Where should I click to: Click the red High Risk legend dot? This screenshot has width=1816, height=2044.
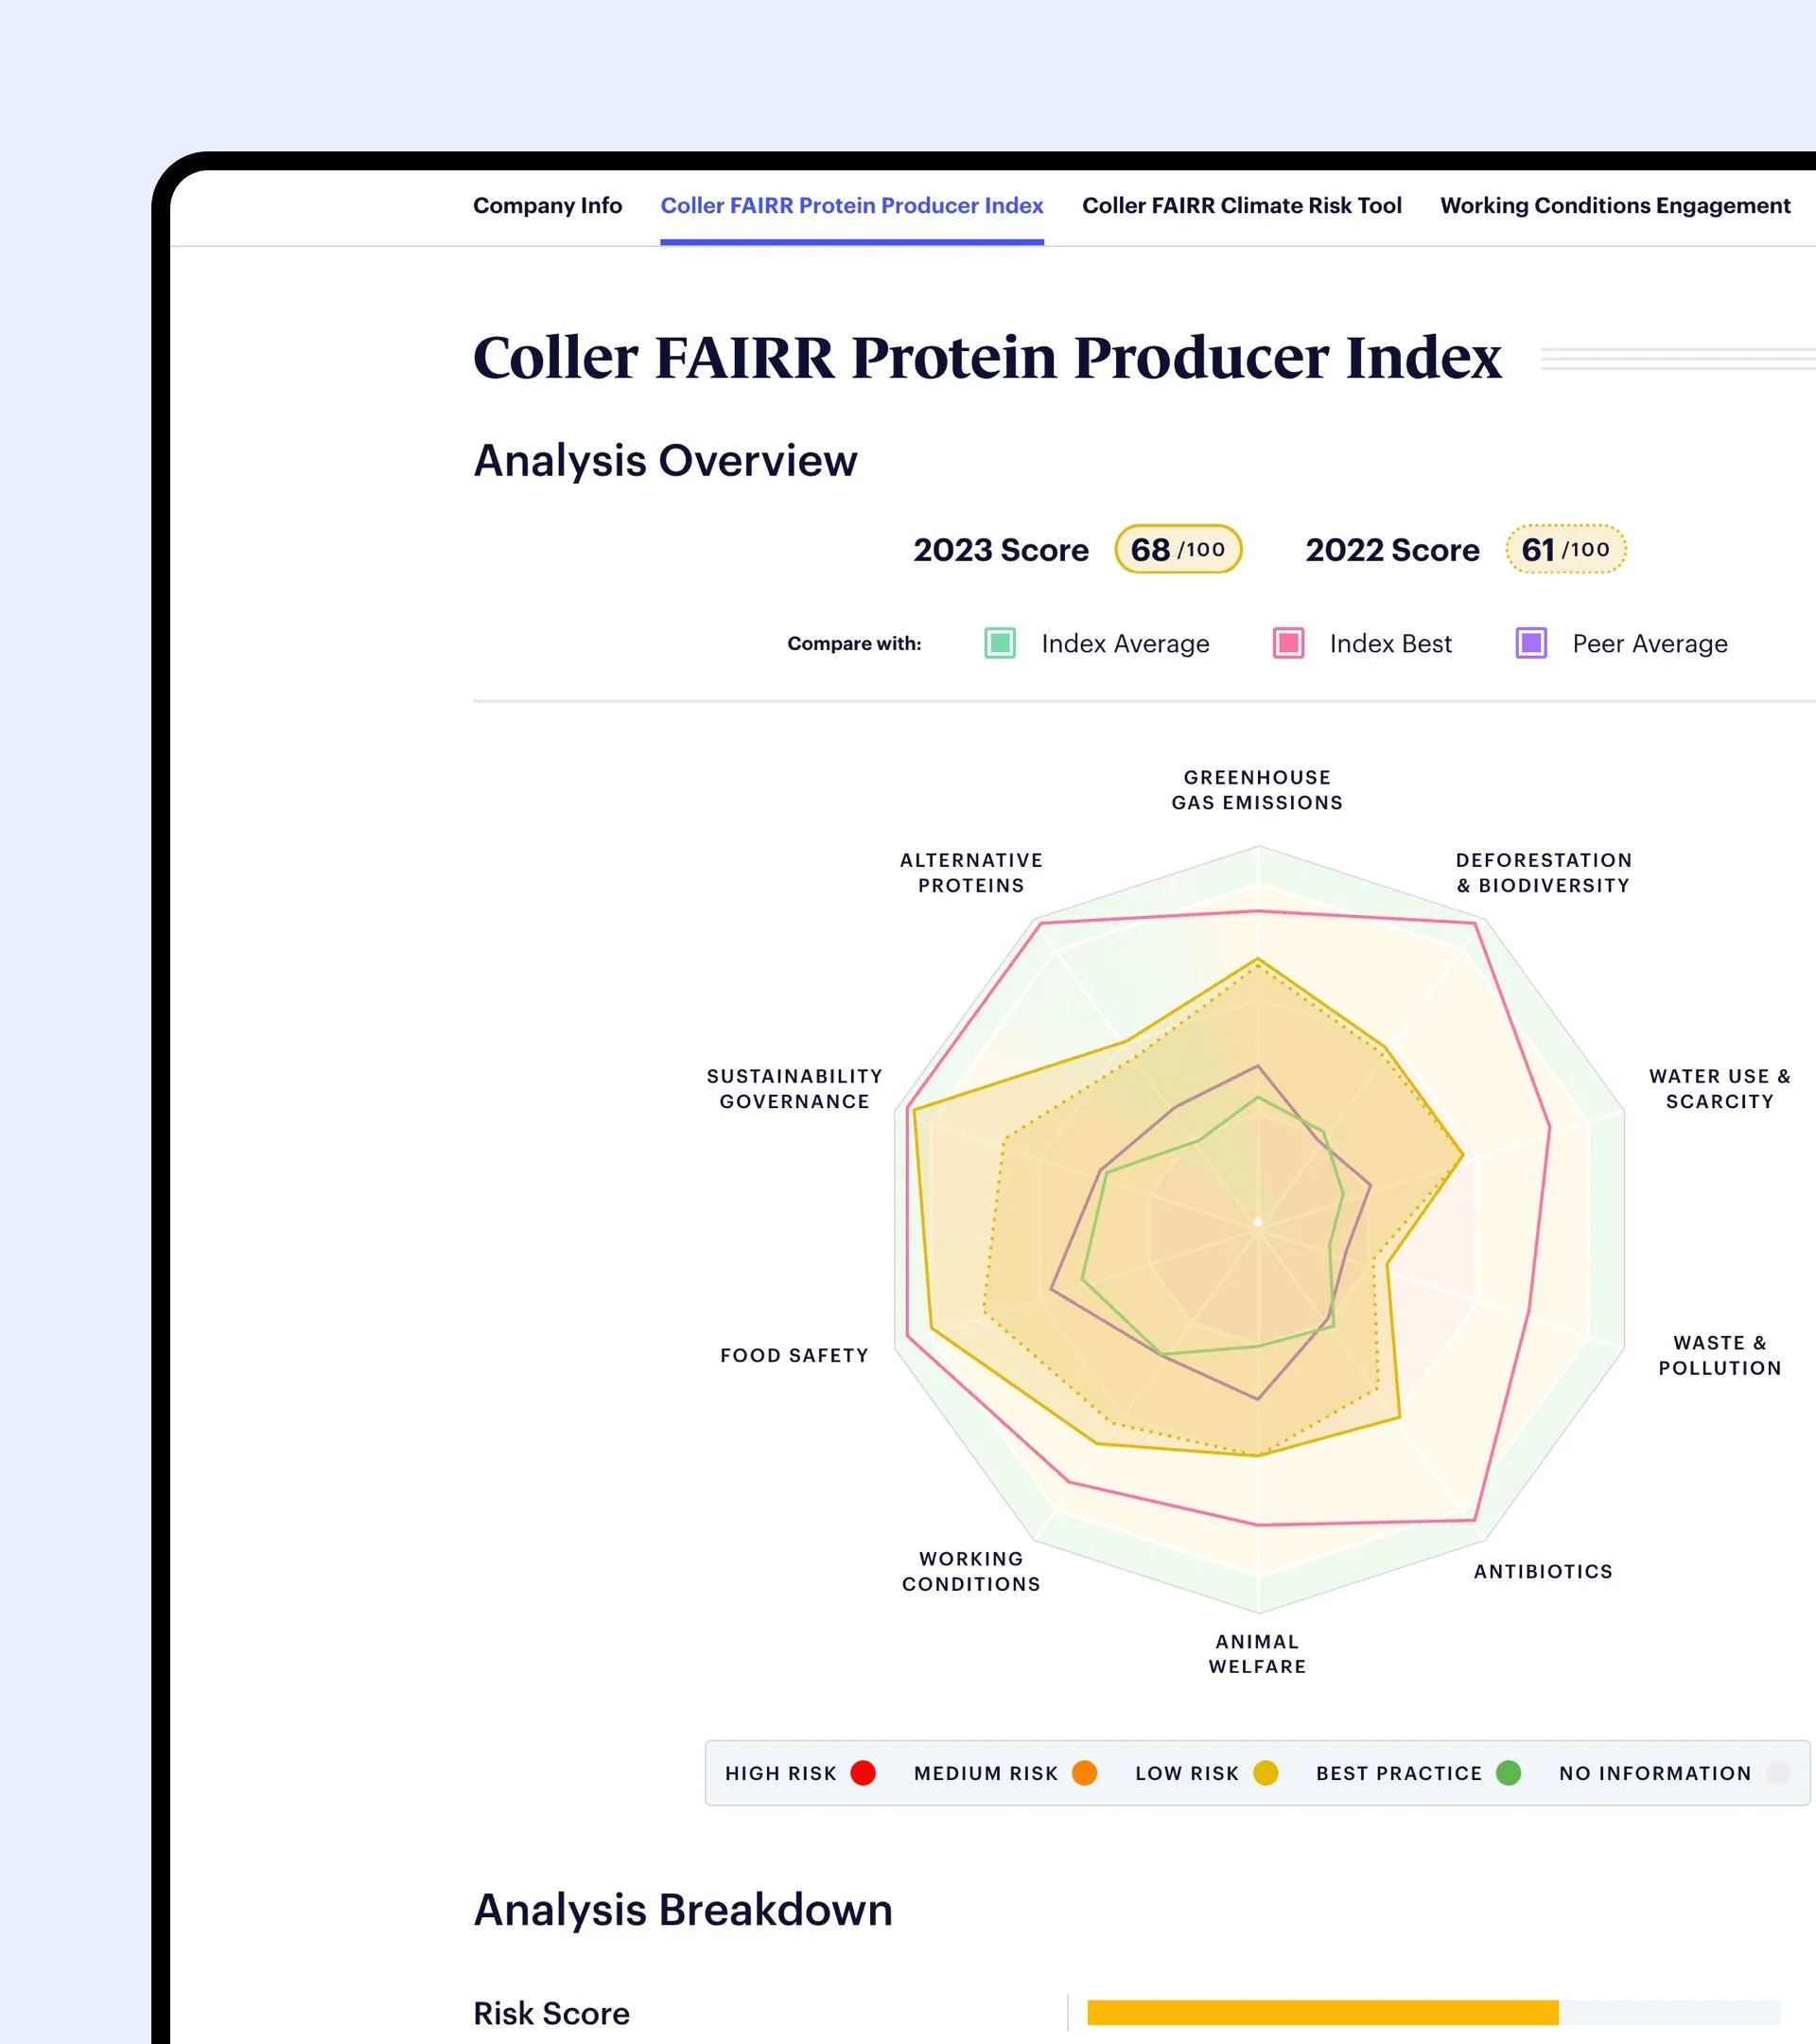[863, 1773]
